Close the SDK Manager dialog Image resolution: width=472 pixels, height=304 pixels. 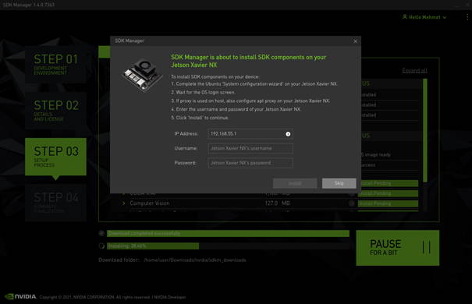coord(355,41)
